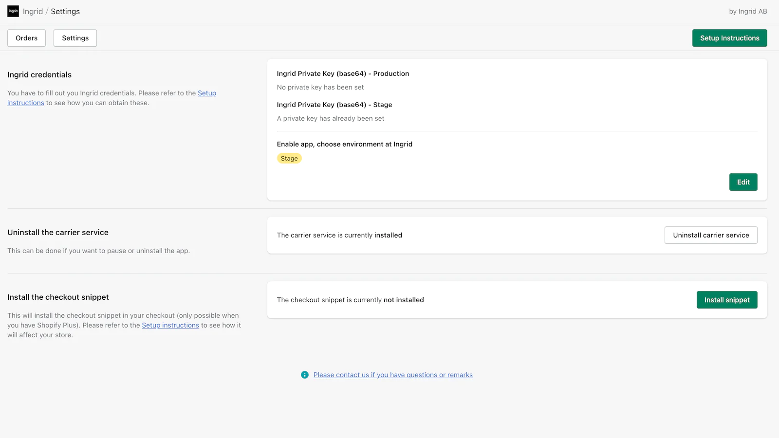Uninstall the carrier service
The height and width of the screenshot is (438, 779).
[x=711, y=235]
